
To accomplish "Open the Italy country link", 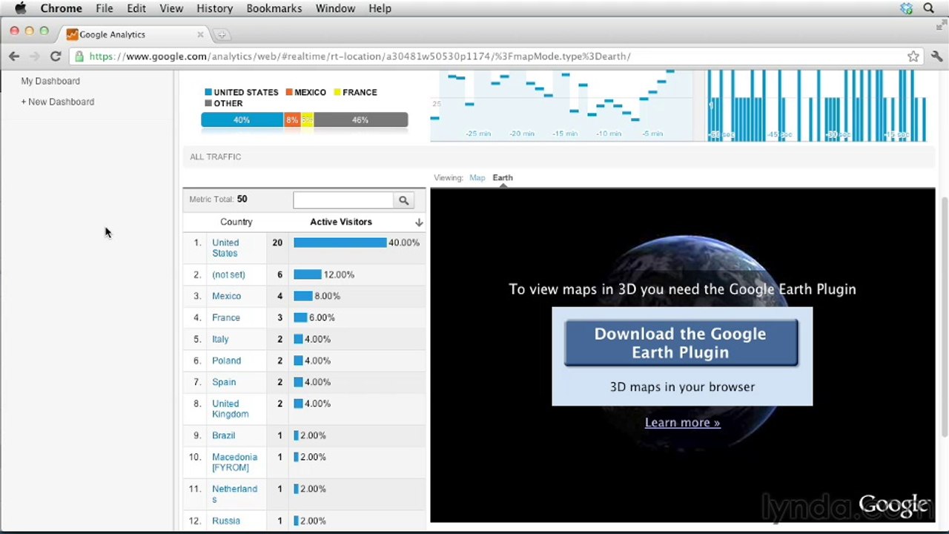I will pos(220,339).
